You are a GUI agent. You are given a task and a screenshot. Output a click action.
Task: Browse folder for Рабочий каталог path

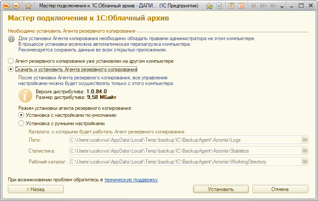(305, 162)
